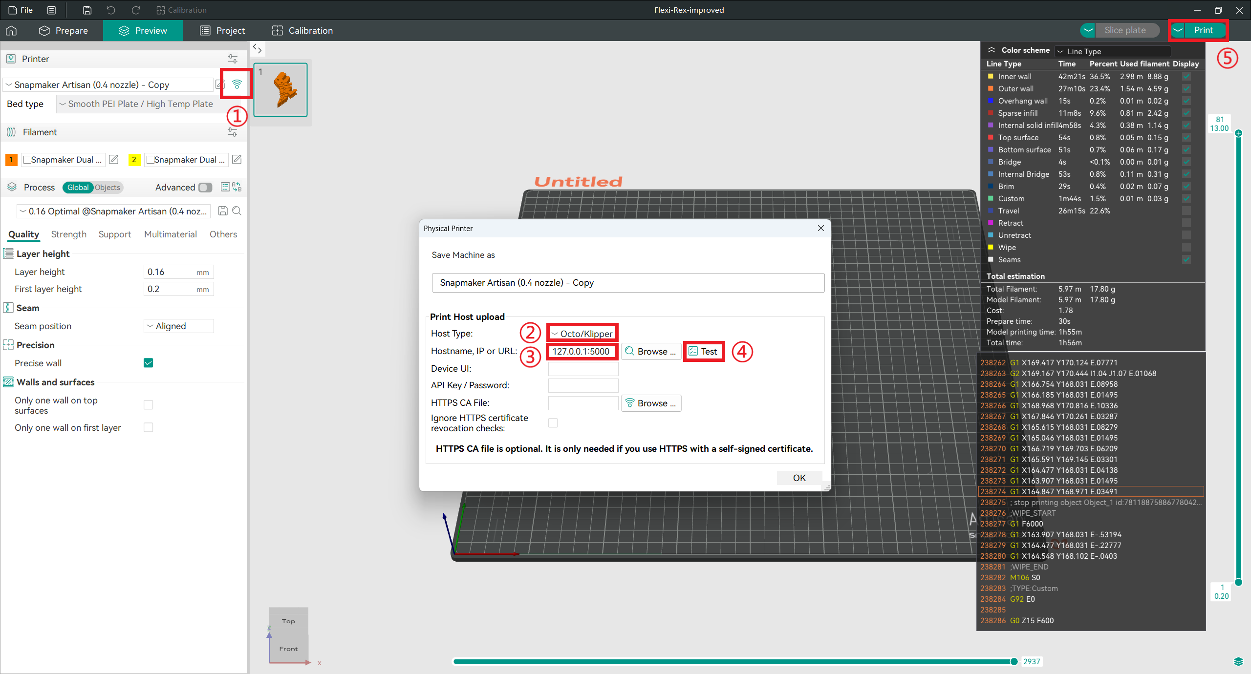
Task: Click the Test button in Physical Printer dialog
Action: point(704,351)
